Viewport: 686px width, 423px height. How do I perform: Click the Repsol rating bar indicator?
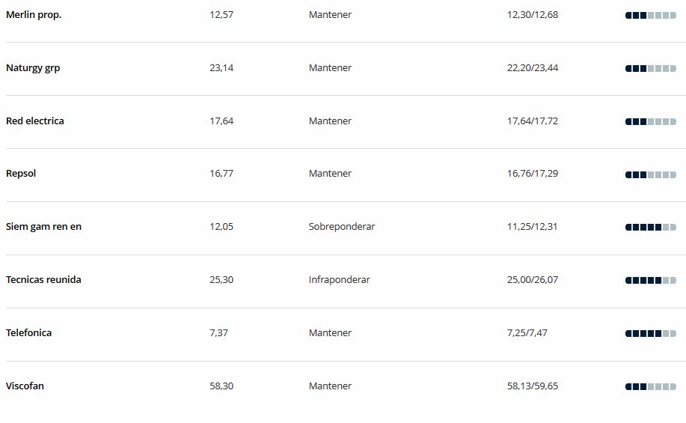(651, 174)
